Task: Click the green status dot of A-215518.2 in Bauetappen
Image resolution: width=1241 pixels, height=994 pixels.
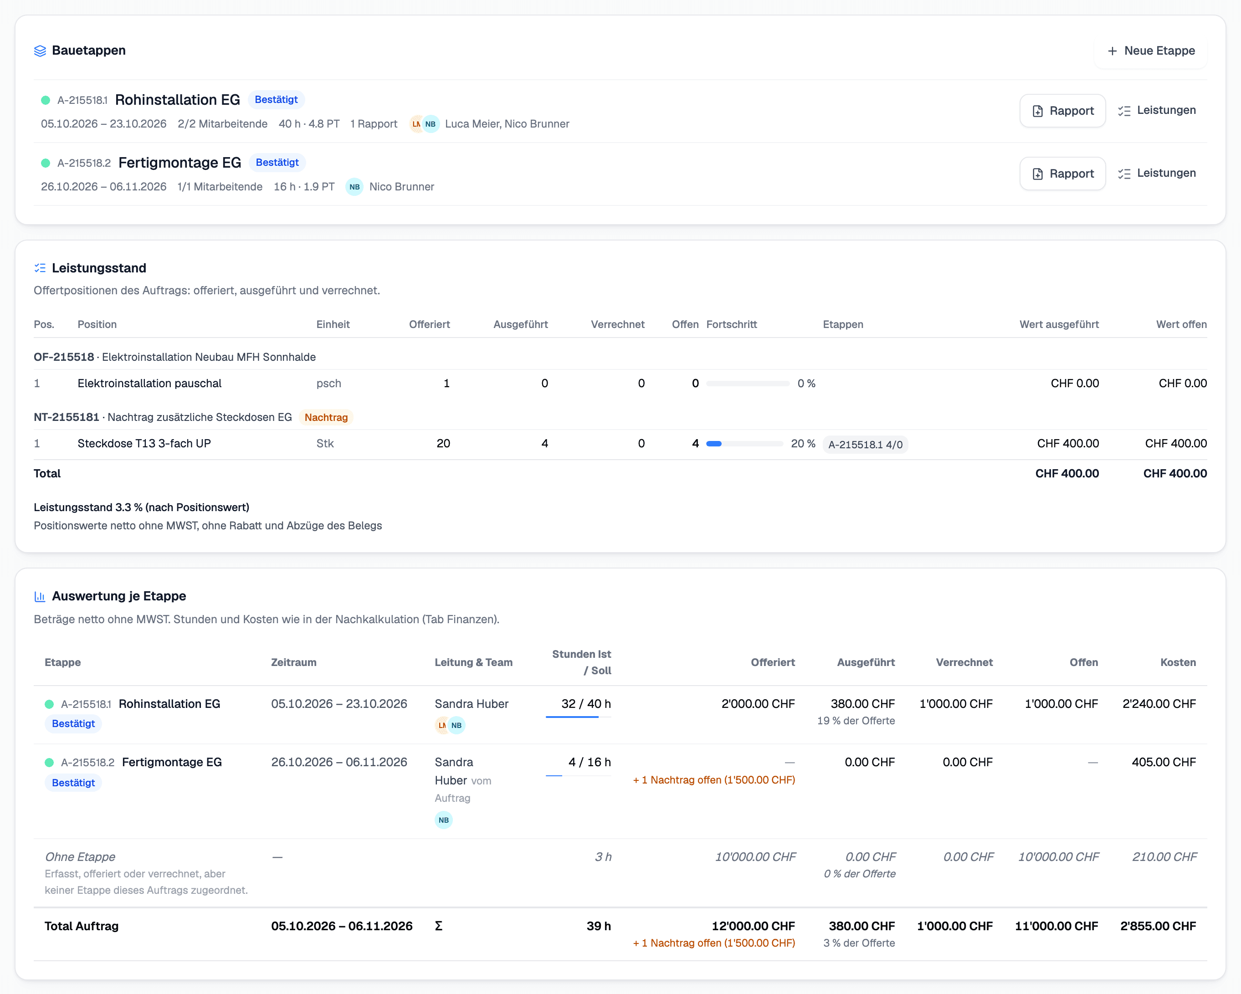Action: coord(46,163)
